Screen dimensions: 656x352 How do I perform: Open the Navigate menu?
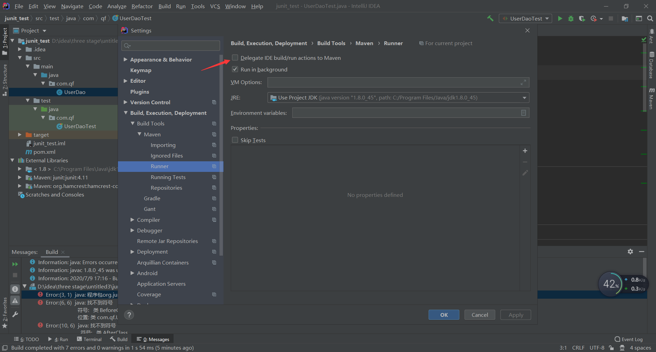click(x=72, y=6)
